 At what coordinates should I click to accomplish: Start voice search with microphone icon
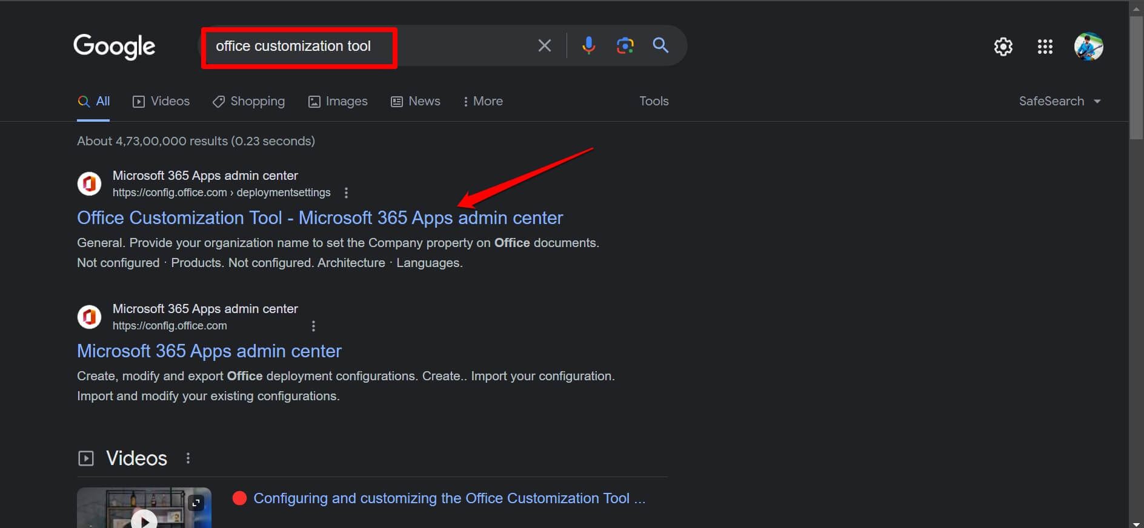click(x=588, y=45)
